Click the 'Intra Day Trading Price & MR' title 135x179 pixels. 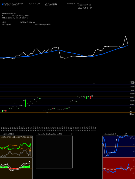coord(50,134)
